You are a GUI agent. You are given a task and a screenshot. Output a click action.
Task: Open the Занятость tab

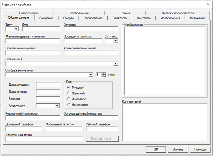120,18
